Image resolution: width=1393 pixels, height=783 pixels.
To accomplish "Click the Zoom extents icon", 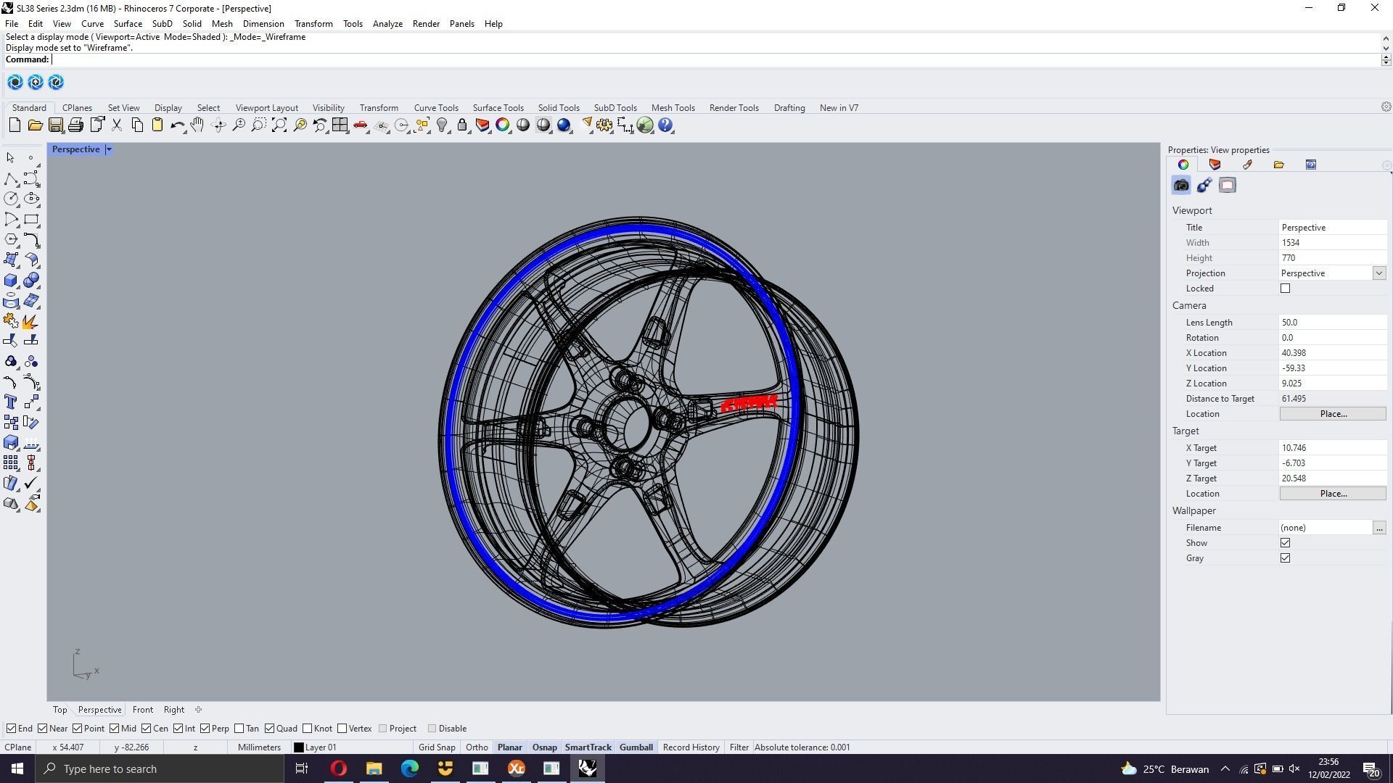I will tap(279, 125).
